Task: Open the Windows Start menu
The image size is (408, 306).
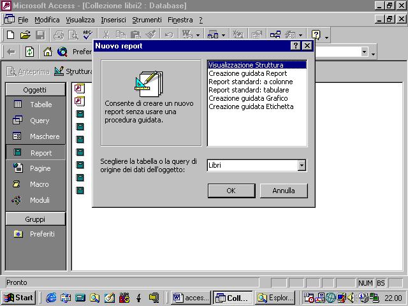Action: click(x=18, y=298)
